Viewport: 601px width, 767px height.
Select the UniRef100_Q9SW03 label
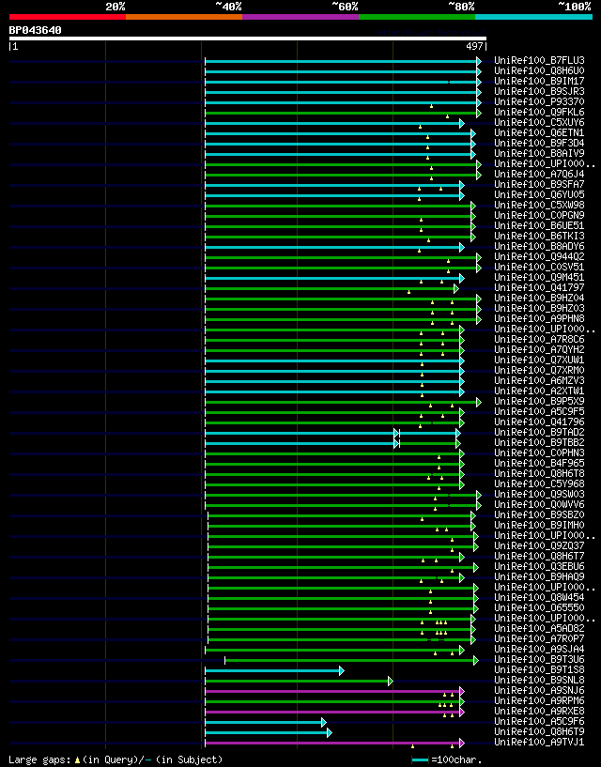tap(539, 494)
